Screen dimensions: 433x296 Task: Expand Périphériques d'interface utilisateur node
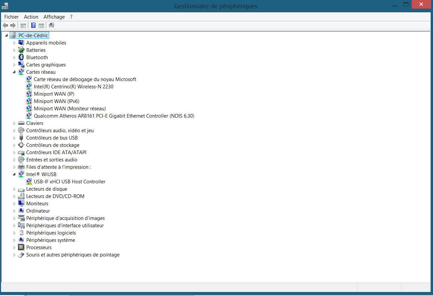click(x=14, y=226)
